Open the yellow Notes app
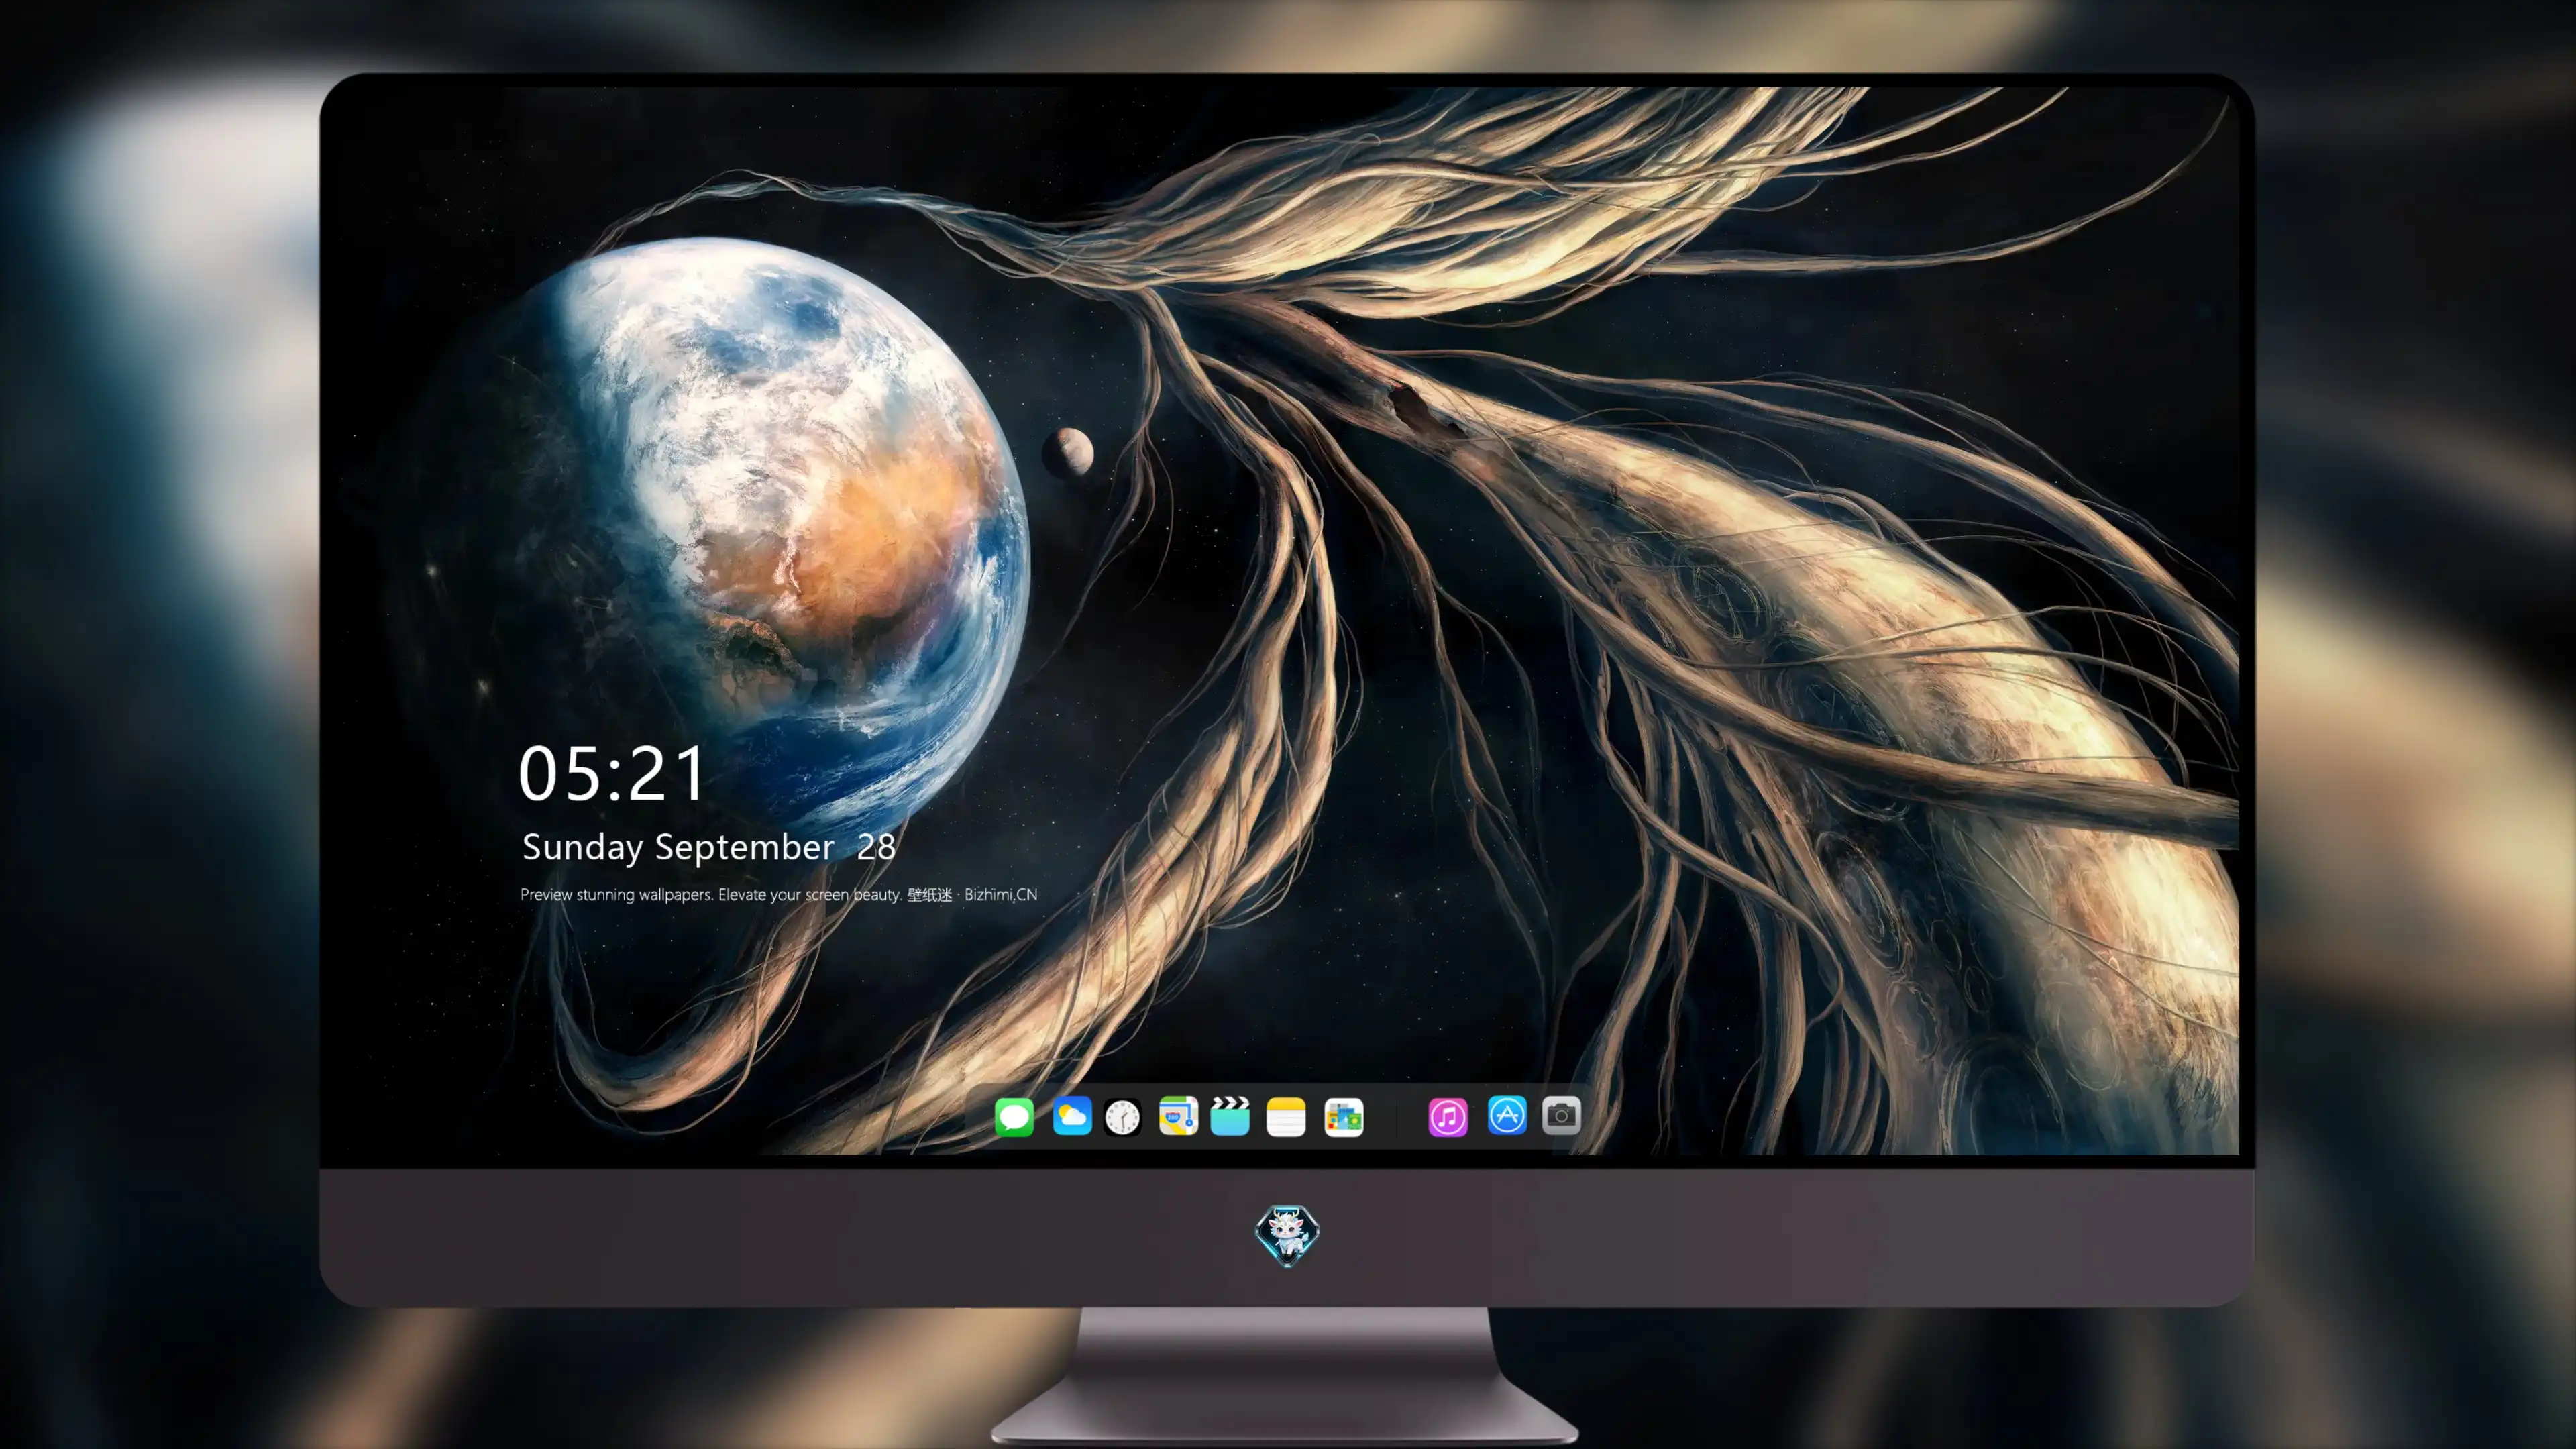 point(1286,1117)
